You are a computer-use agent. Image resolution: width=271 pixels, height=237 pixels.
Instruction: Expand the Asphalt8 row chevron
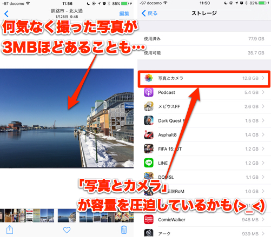point(263,135)
